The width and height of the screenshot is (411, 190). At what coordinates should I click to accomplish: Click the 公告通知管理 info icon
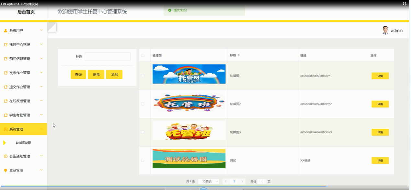tap(6, 156)
